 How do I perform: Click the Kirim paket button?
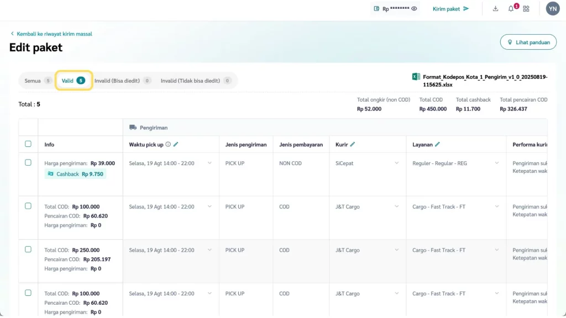[450, 9]
